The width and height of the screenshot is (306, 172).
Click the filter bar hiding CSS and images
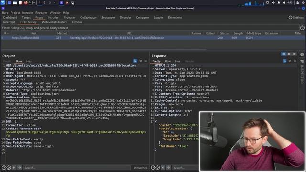click(x=150, y=28)
